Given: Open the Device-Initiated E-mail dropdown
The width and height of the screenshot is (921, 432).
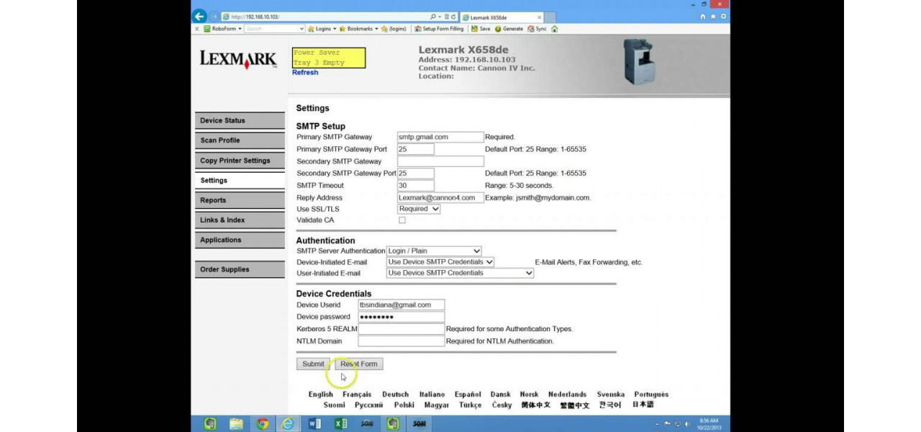Looking at the screenshot, I should (440, 262).
